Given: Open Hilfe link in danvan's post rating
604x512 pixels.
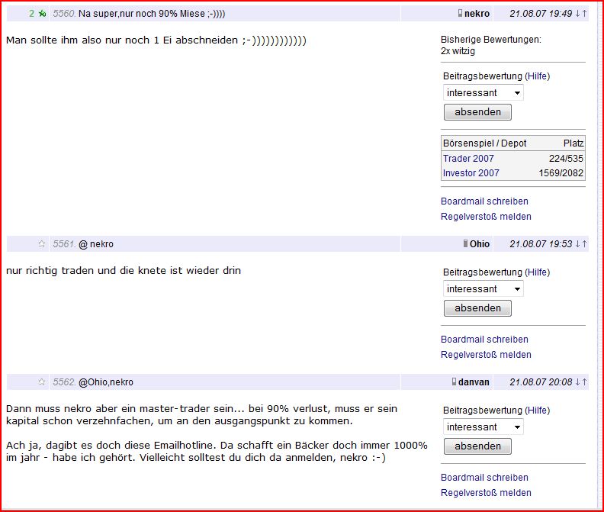Looking at the screenshot, I should tap(537, 411).
